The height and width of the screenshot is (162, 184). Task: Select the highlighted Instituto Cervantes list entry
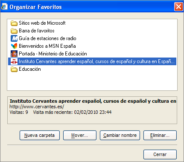pos(92,61)
